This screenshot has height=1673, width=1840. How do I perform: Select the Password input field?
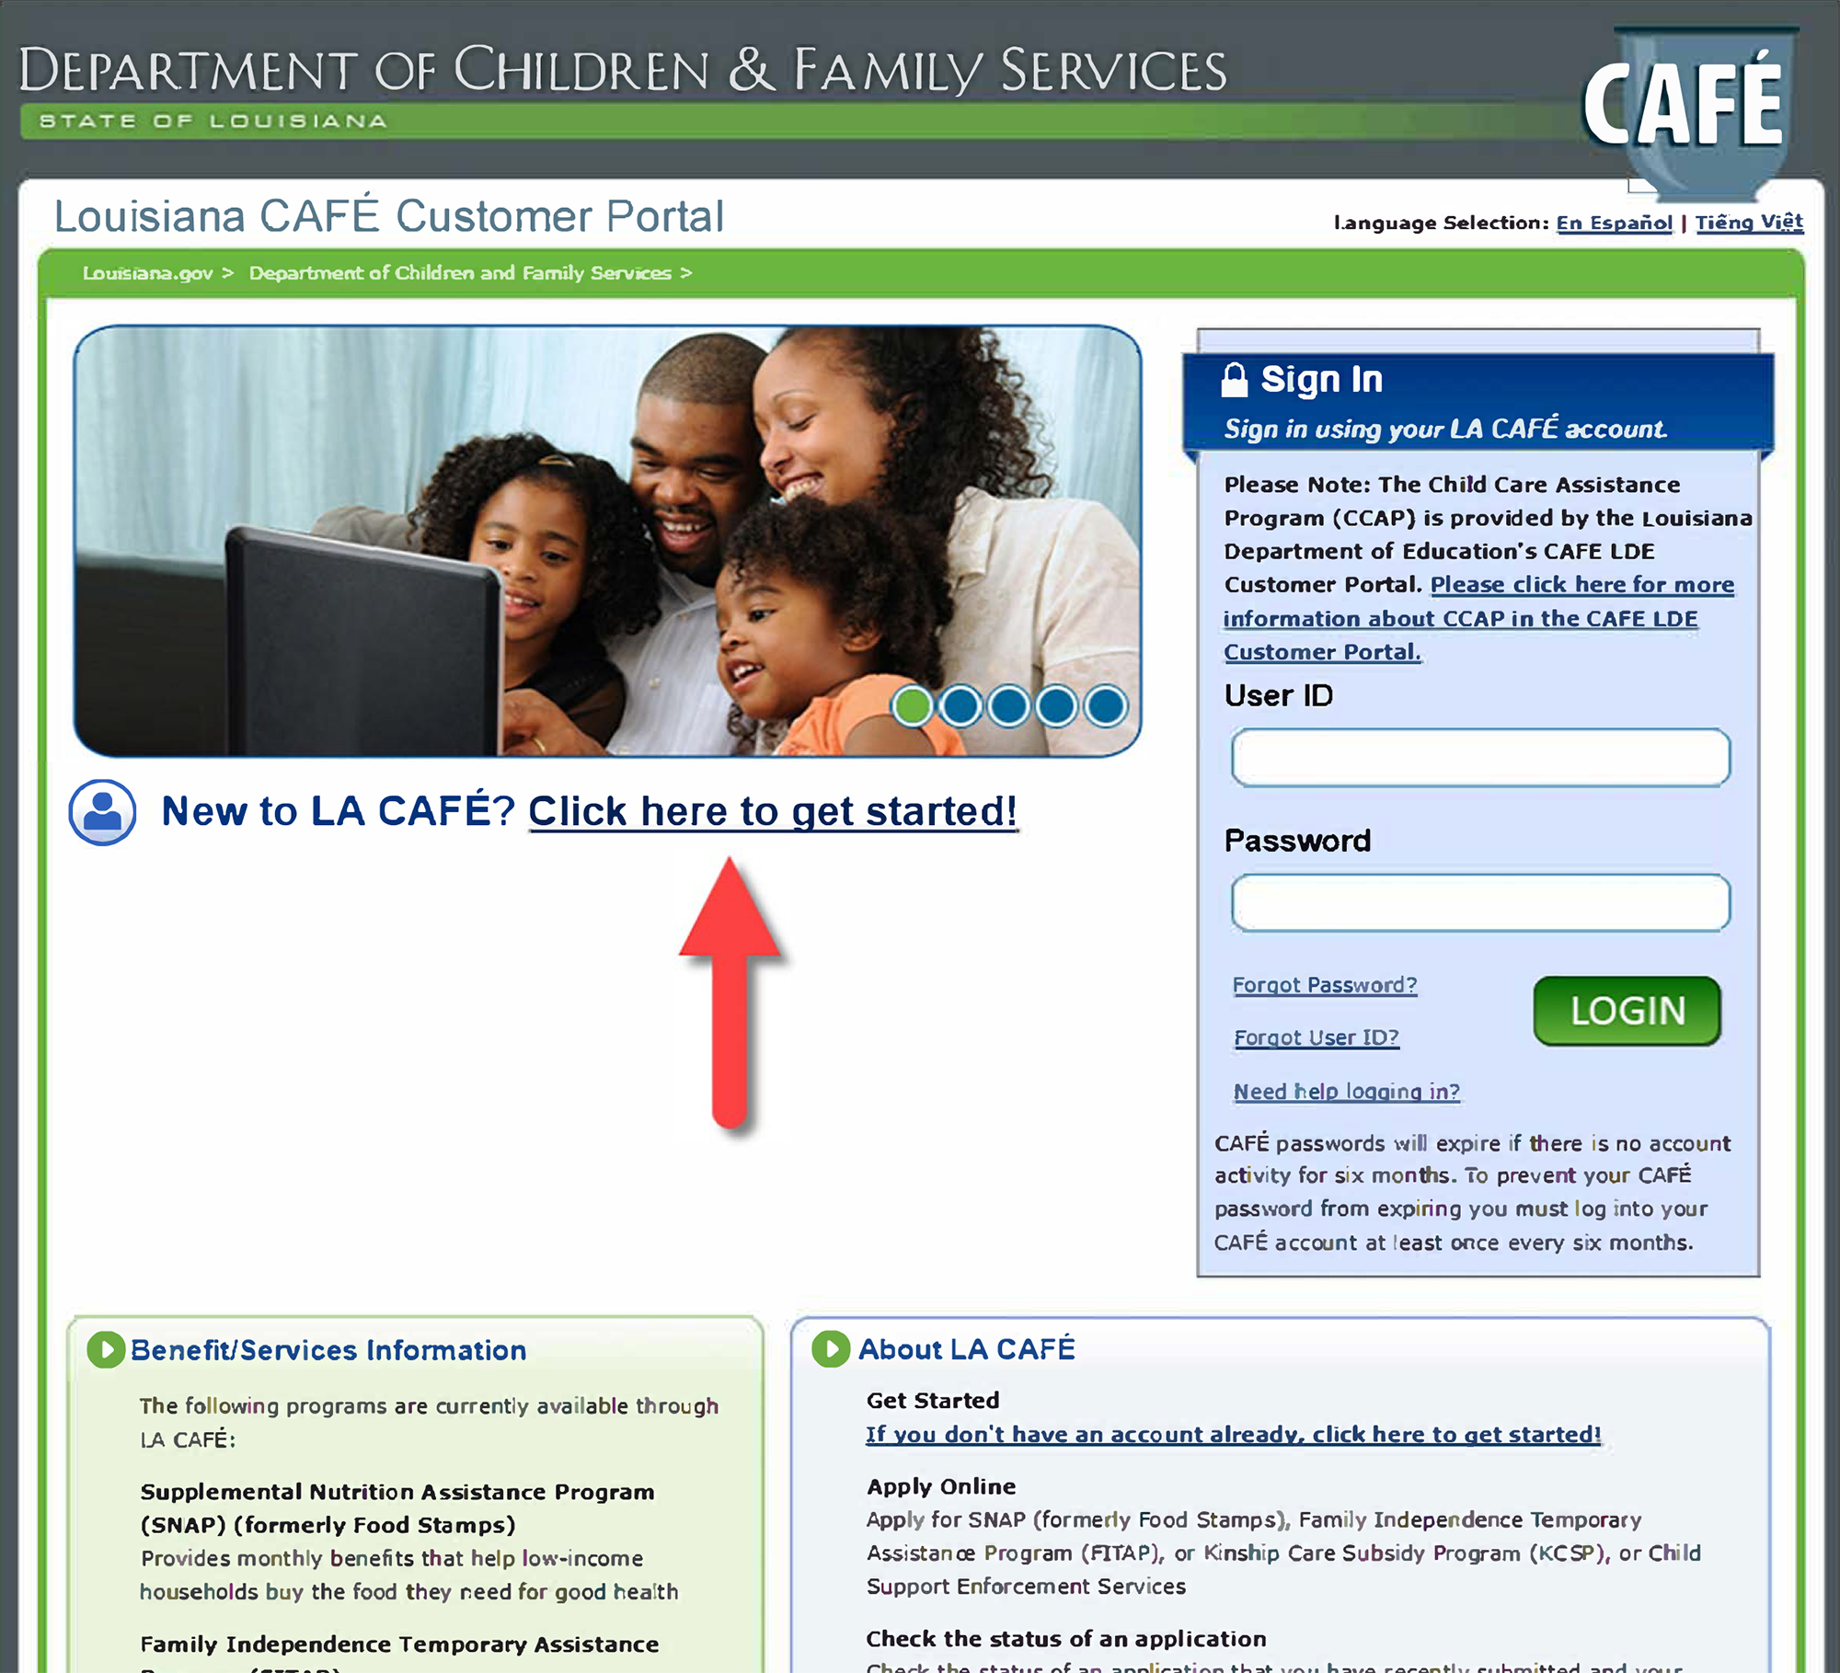1478,902
